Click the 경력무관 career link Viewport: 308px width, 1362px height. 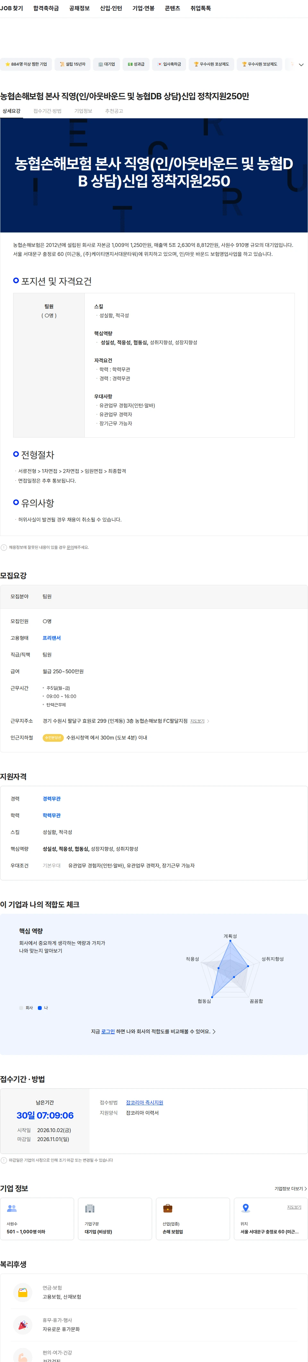coord(52,798)
